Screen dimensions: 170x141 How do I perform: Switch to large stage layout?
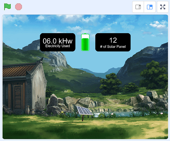tap(150, 7)
